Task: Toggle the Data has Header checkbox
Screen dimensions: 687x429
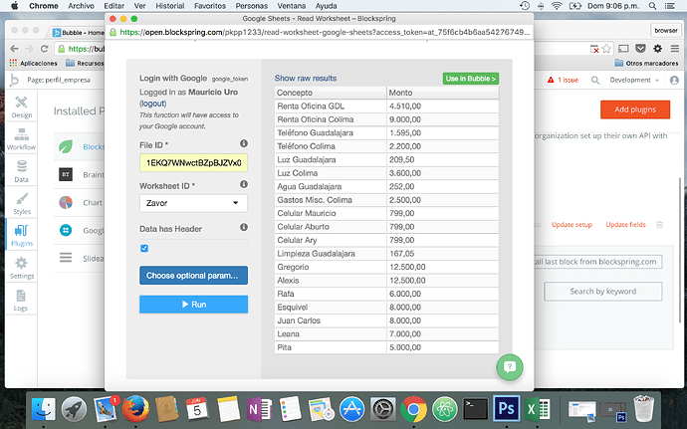Action: coord(144,248)
